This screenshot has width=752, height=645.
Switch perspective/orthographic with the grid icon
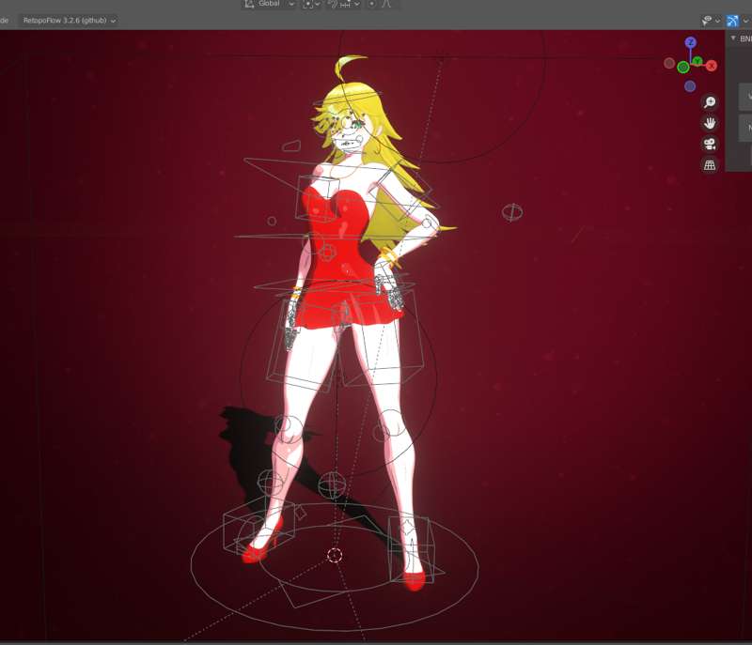coord(710,164)
